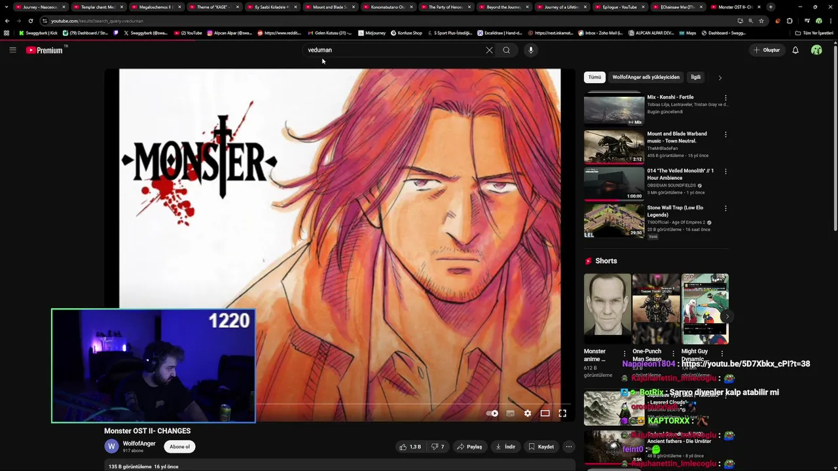Bookmark this page with the star

pos(761,21)
